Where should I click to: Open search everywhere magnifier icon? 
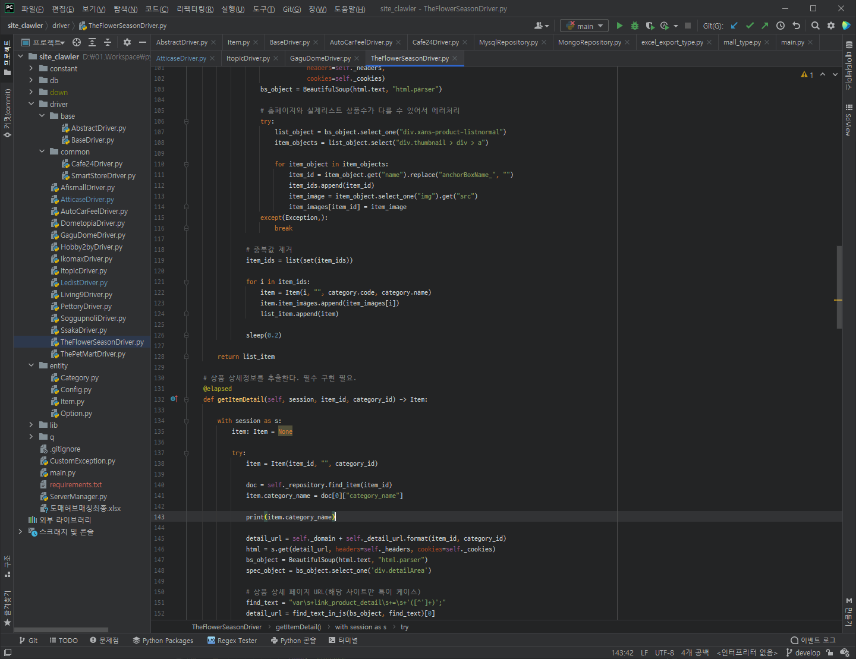[816, 26]
